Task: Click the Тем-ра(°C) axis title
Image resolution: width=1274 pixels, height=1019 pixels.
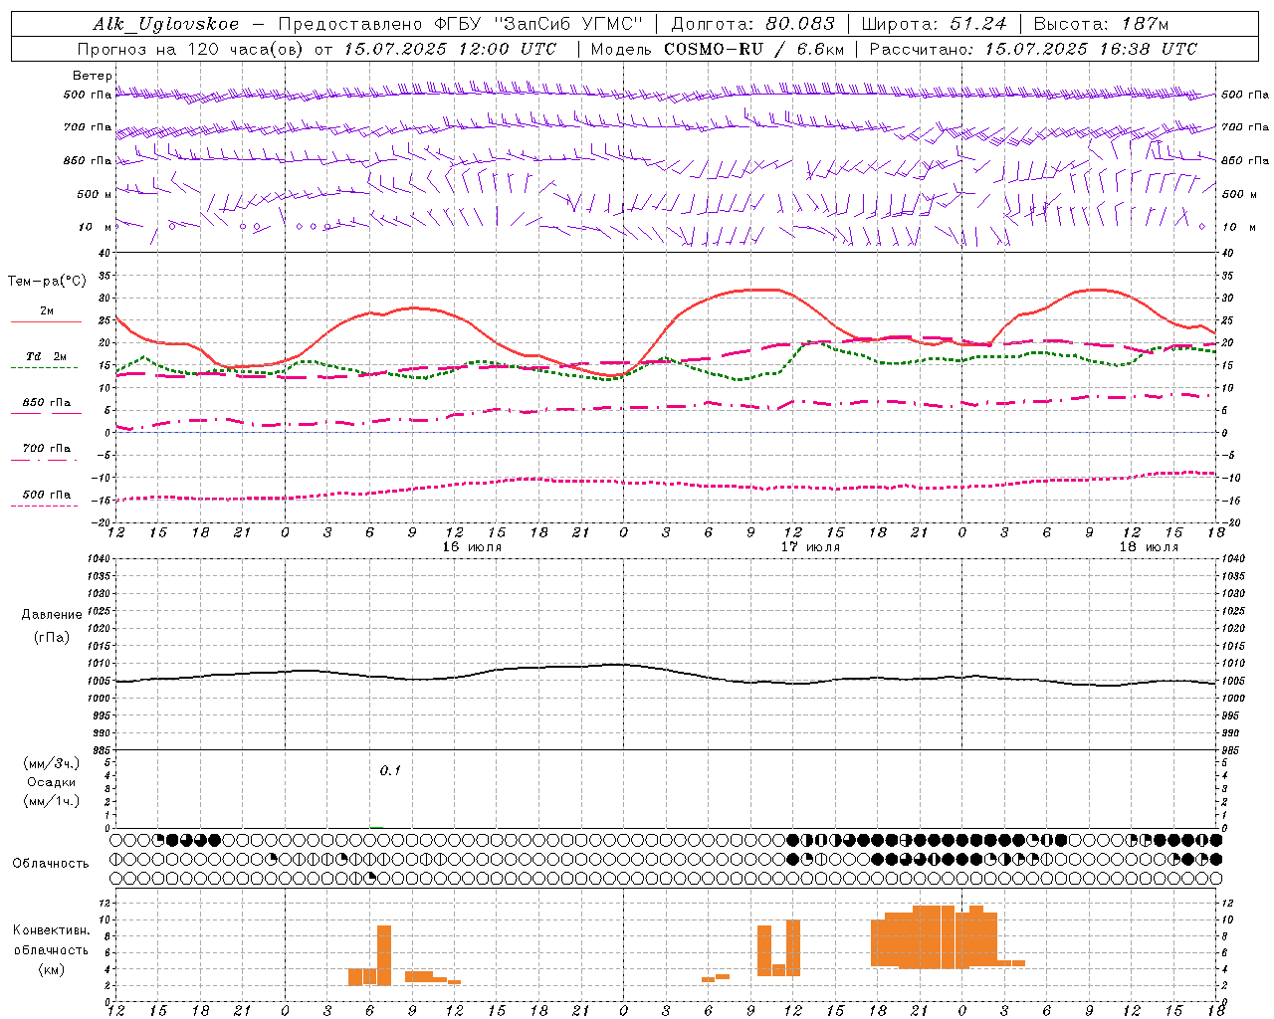Action: coord(47,282)
